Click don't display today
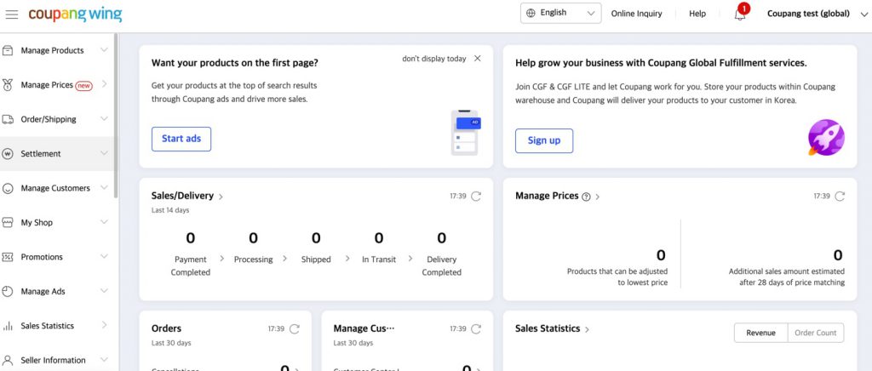The image size is (872, 371). pyautogui.click(x=433, y=59)
